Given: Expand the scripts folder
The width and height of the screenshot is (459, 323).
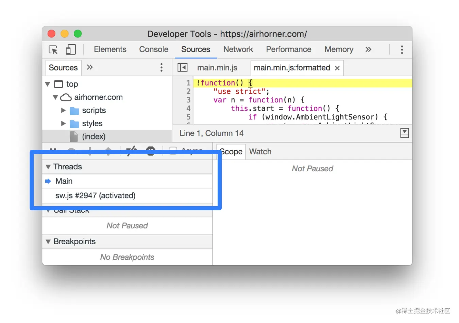Looking at the screenshot, I should pos(63,110).
